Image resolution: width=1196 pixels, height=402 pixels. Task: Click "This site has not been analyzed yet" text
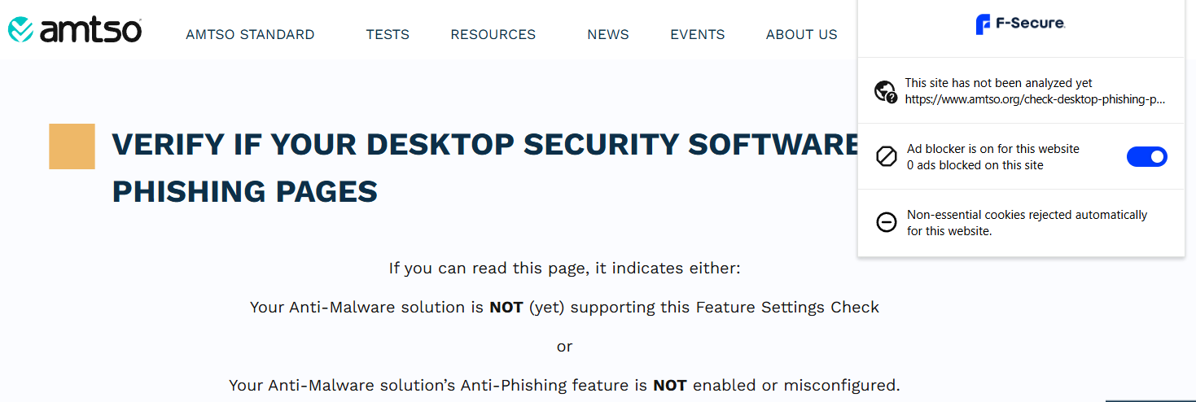[998, 83]
